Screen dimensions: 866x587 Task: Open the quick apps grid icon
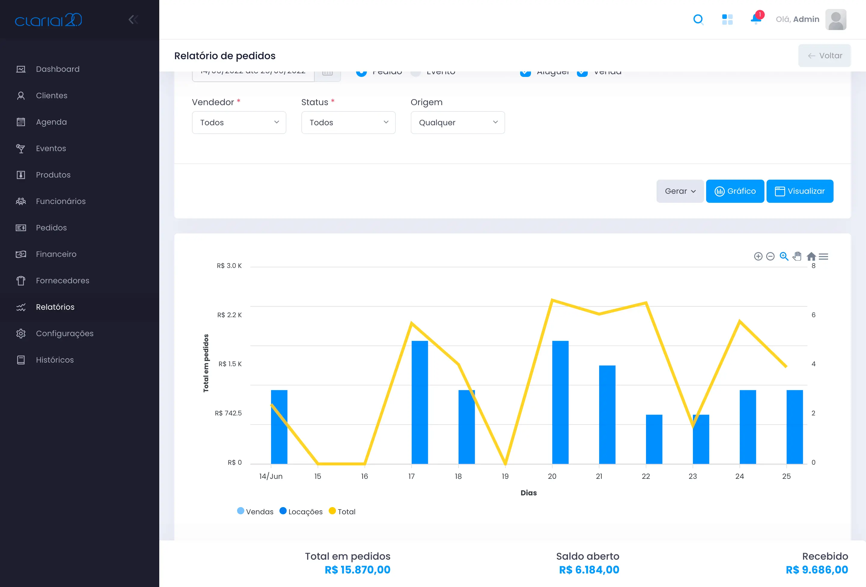pos(727,19)
